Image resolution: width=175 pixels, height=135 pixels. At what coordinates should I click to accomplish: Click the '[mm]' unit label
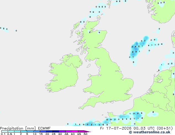pyautogui.click(x=30, y=128)
